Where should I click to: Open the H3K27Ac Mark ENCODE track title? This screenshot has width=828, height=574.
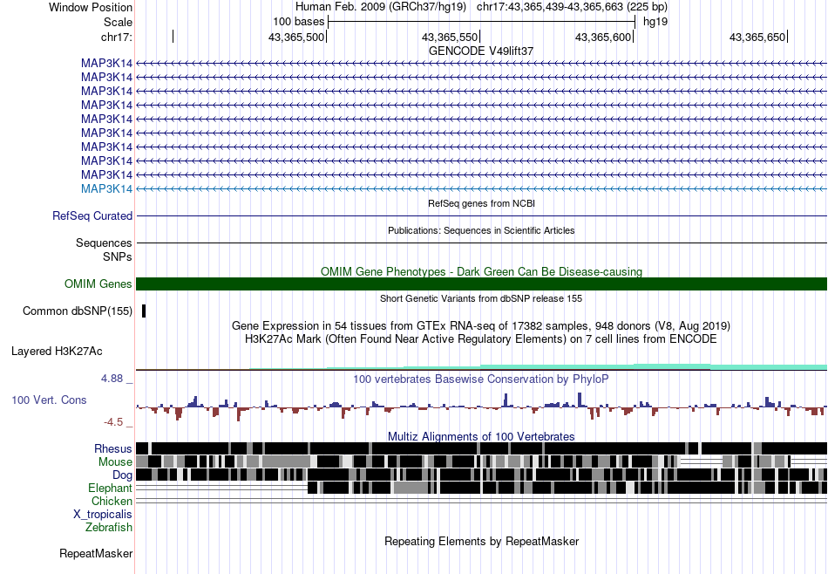coord(481,338)
